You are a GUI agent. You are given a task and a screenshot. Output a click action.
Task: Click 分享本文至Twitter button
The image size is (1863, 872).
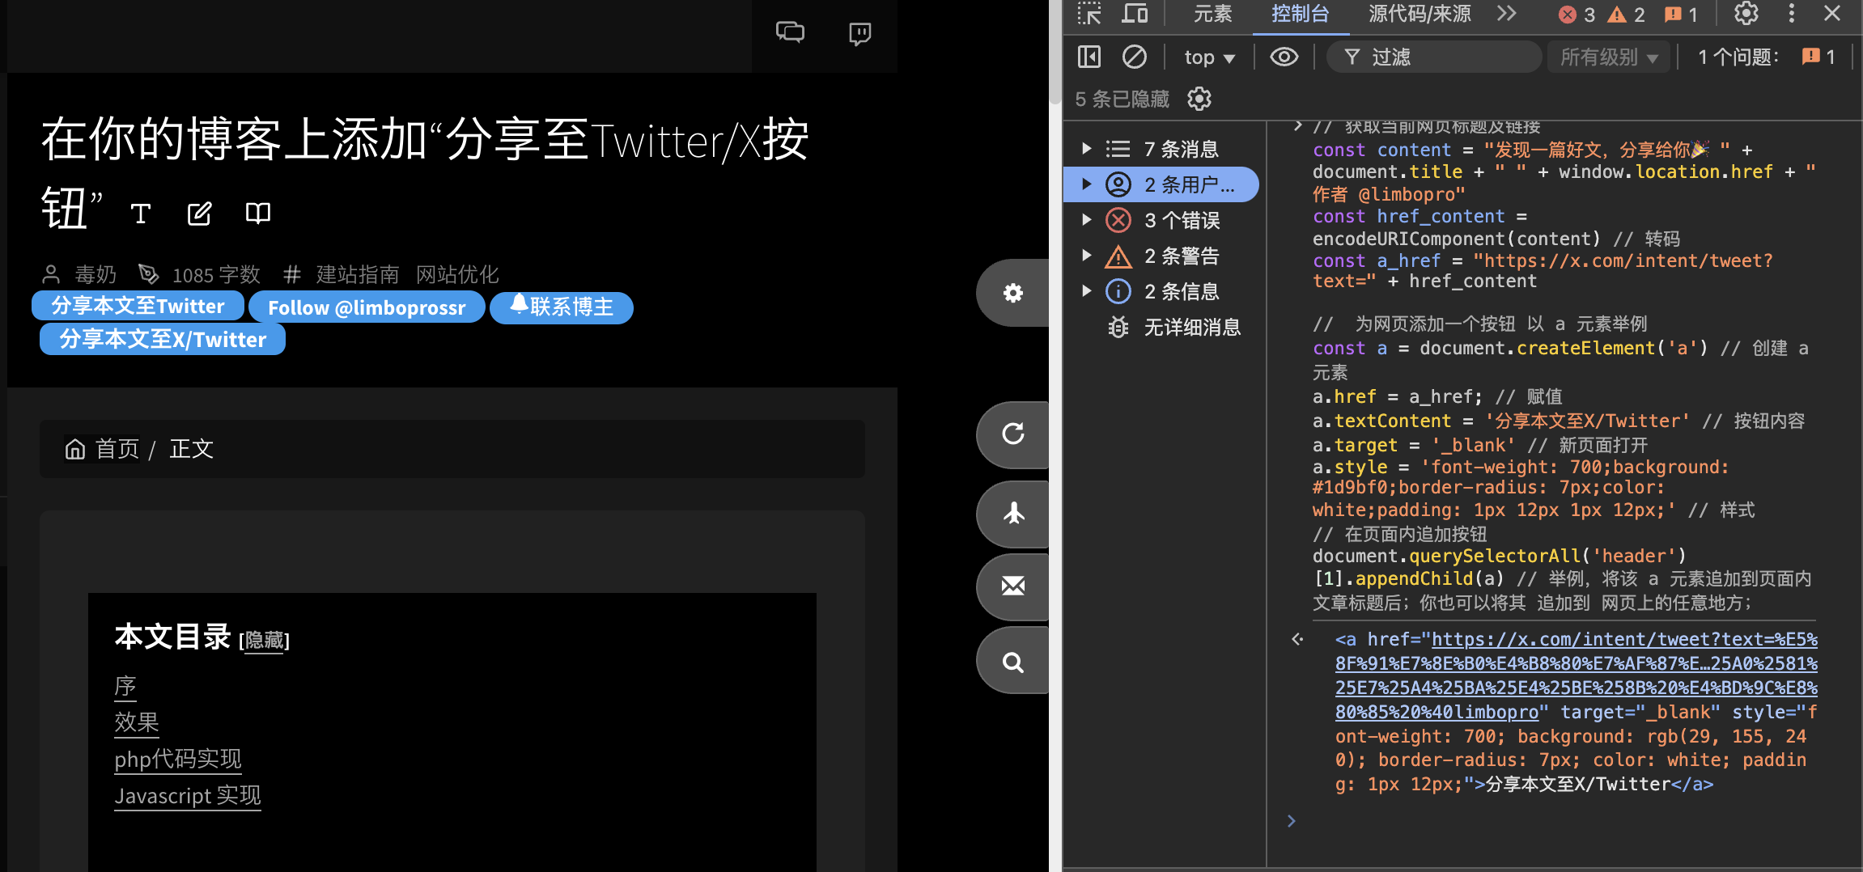138,306
